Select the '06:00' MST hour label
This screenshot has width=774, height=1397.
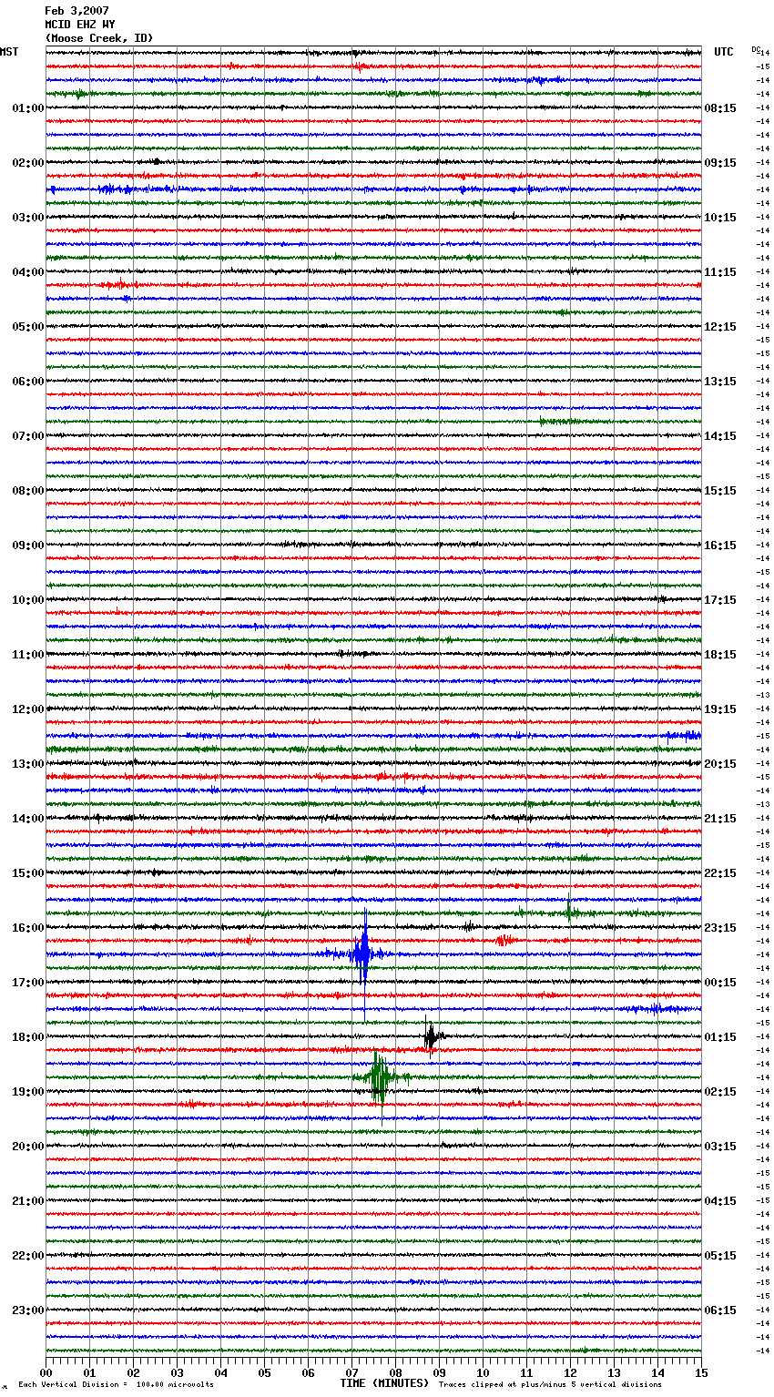28,382
